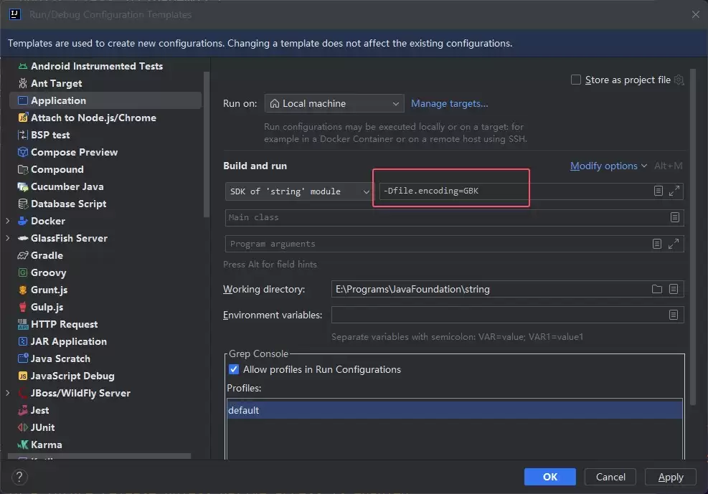Open SDK of 'string' module dropdown
The width and height of the screenshot is (708, 494).
pos(298,191)
